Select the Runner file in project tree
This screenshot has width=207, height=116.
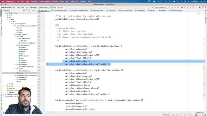coord(20,73)
